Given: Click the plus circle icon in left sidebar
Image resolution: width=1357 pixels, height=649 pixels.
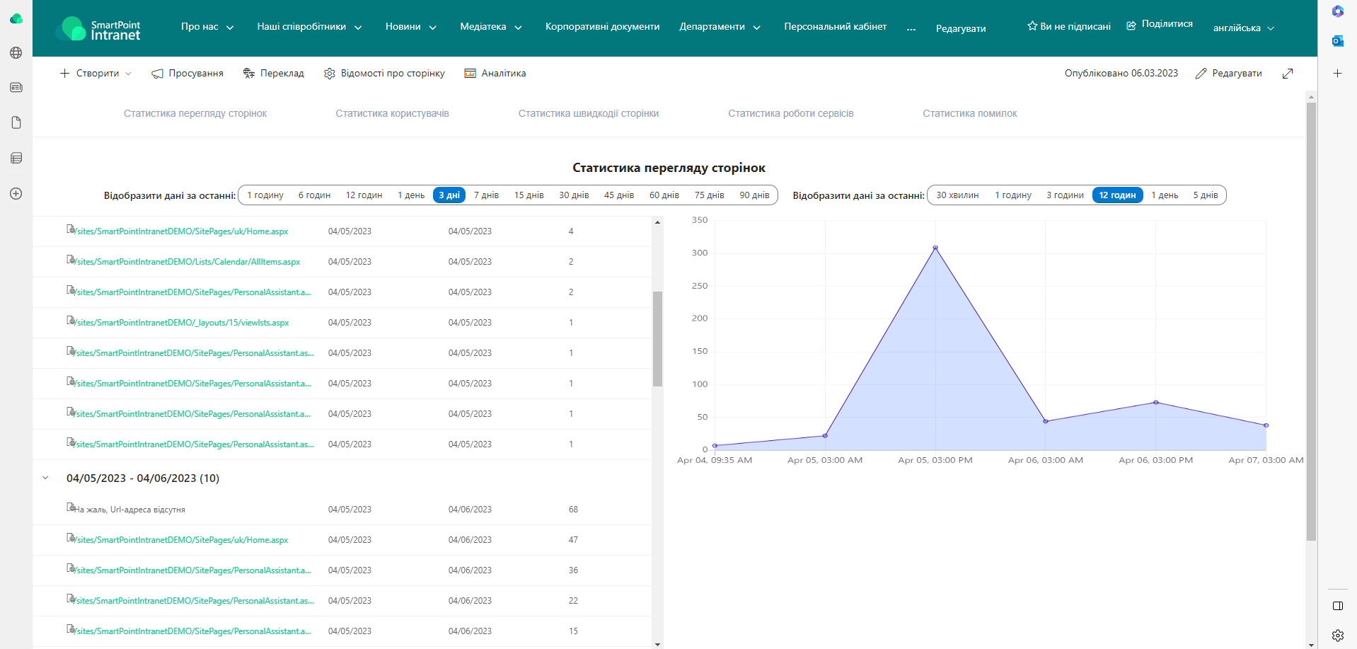Looking at the screenshot, I should pyautogui.click(x=16, y=194).
